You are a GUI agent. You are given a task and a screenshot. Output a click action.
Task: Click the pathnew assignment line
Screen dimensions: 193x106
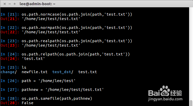[x=63, y=90]
